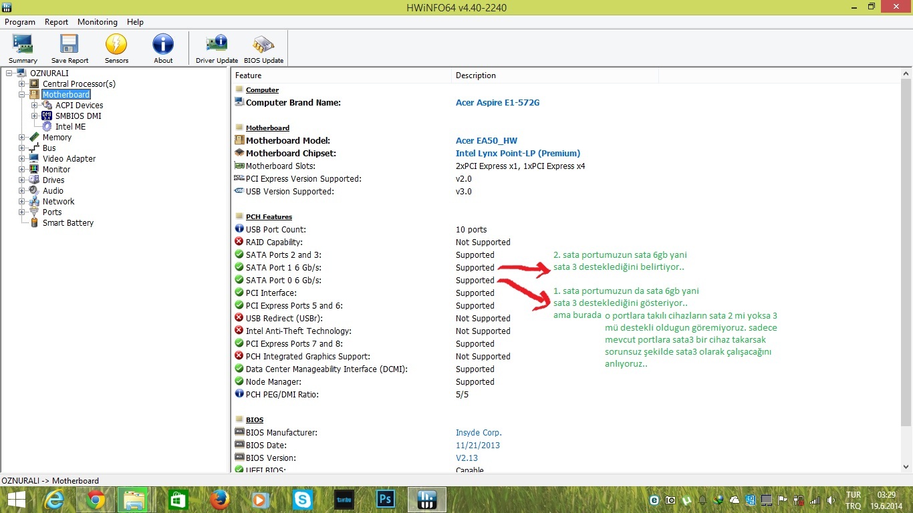Select the SATA Port 0 6 Gb/s row
Image resolution: width=913 pixels, height=513 pixels.
pyautogui.click(x=566, y=280)
